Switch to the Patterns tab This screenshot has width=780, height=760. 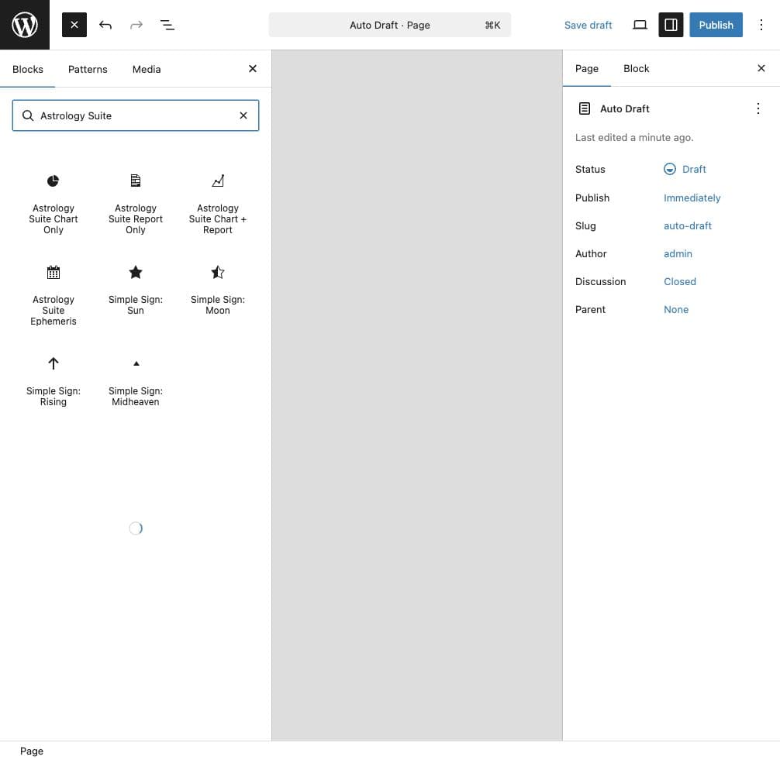click(88, 69)
